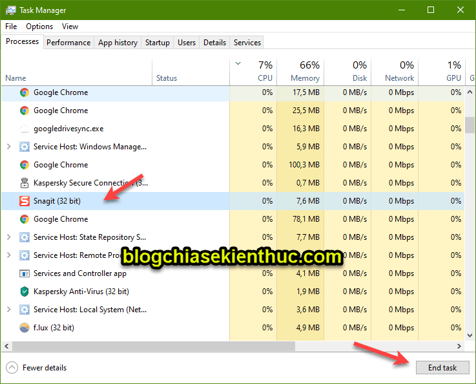Click the 16,3 MB memory value
476x384 pixels.
306,129
